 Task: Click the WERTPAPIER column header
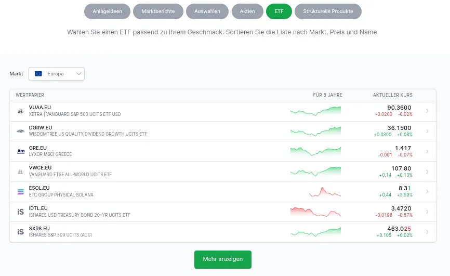coord(30,95)
